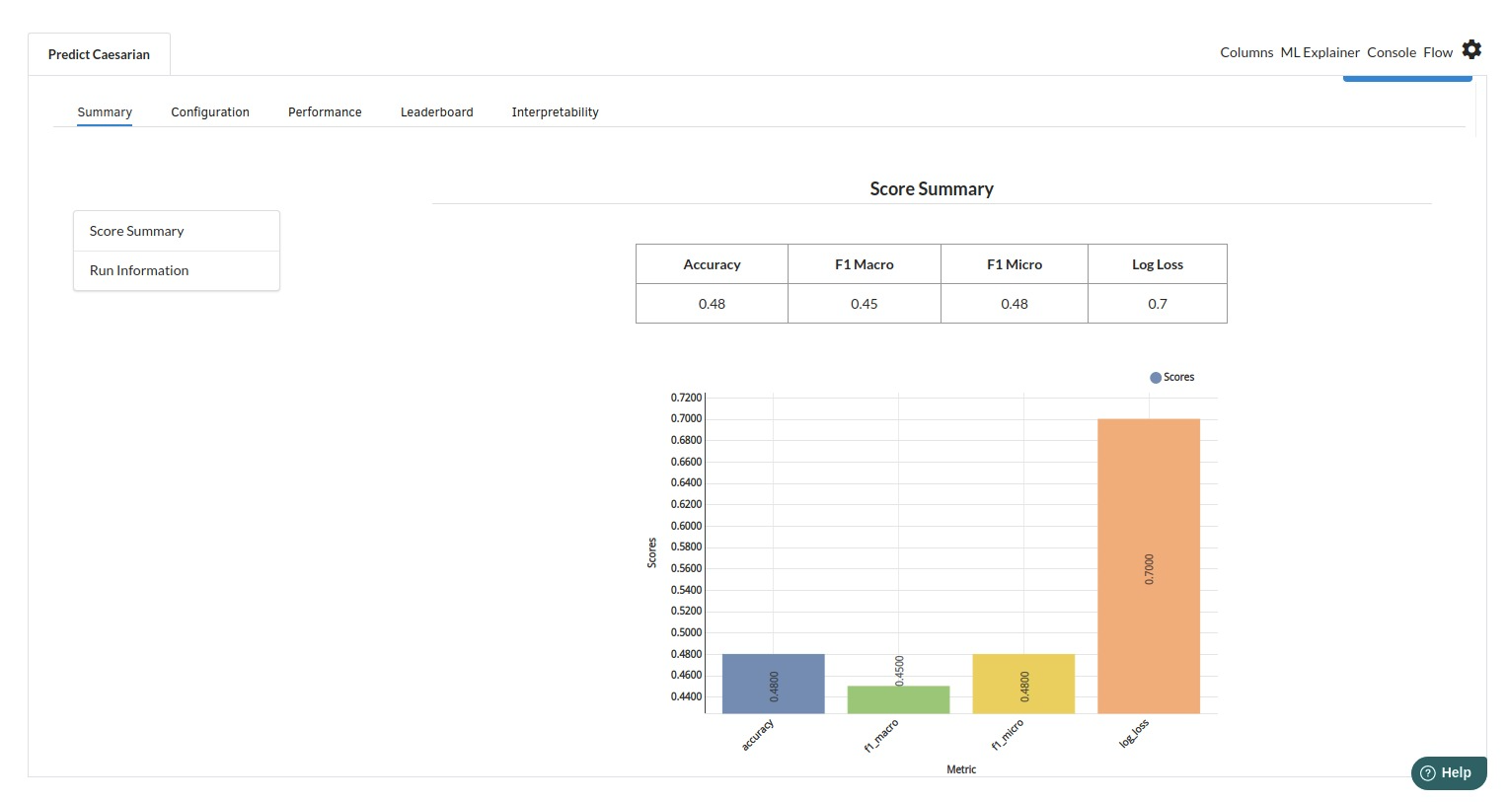Open the Configuration tab
Viewport: 1507px width, 802px height.
(x=210, y=112)
